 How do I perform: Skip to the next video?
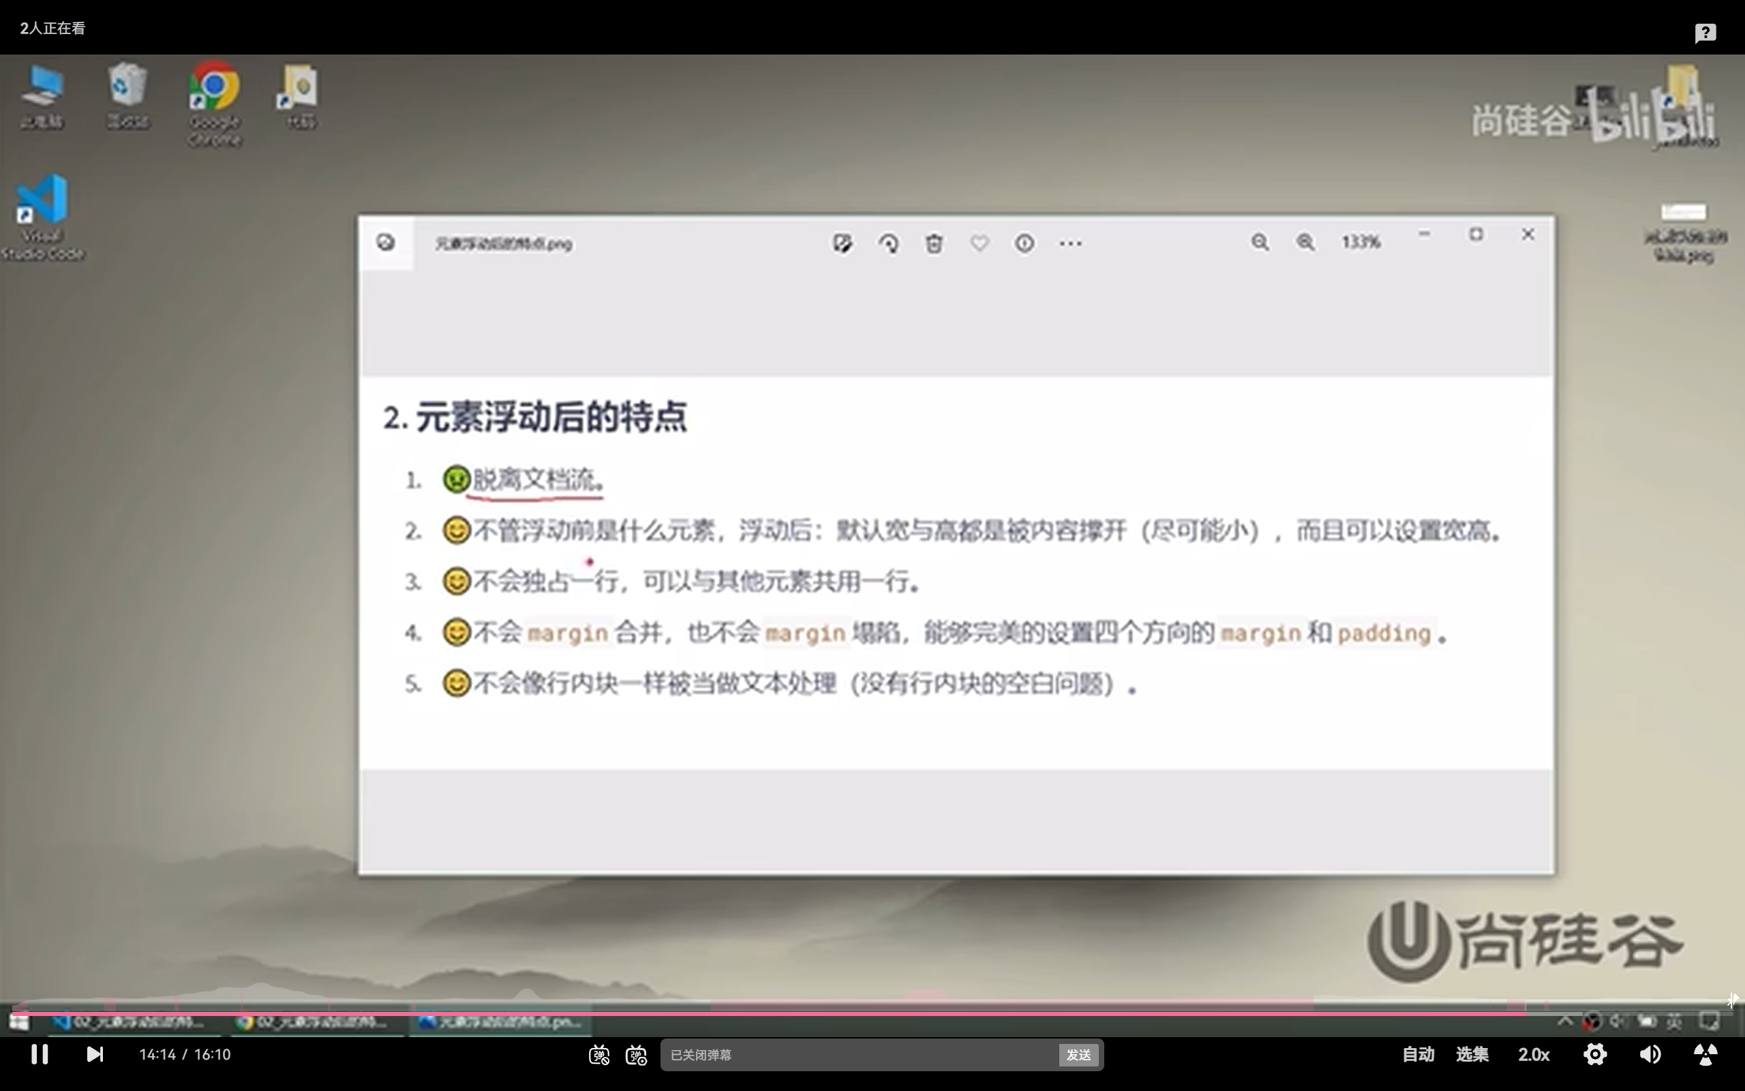[x=95, y=1054]
